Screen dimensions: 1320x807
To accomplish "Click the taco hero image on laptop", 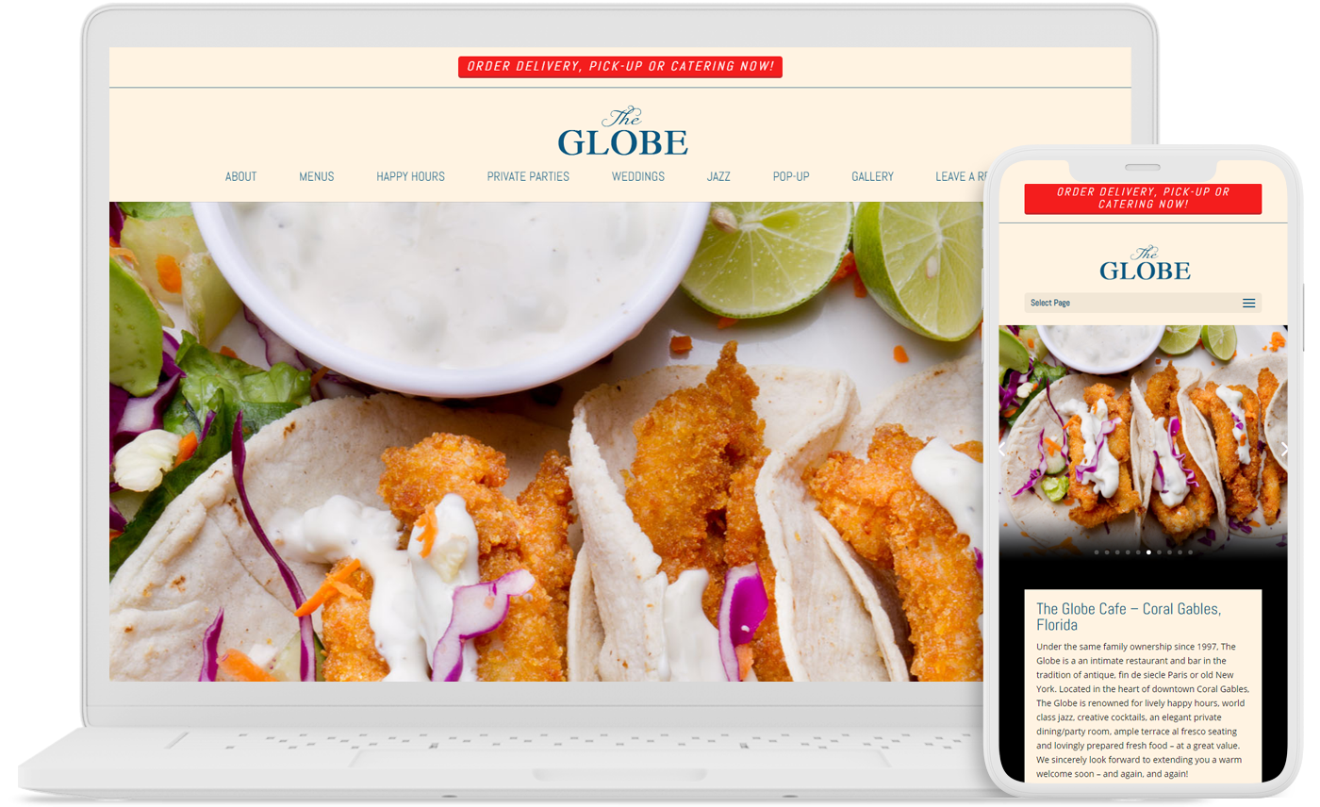I will (547, 441).
